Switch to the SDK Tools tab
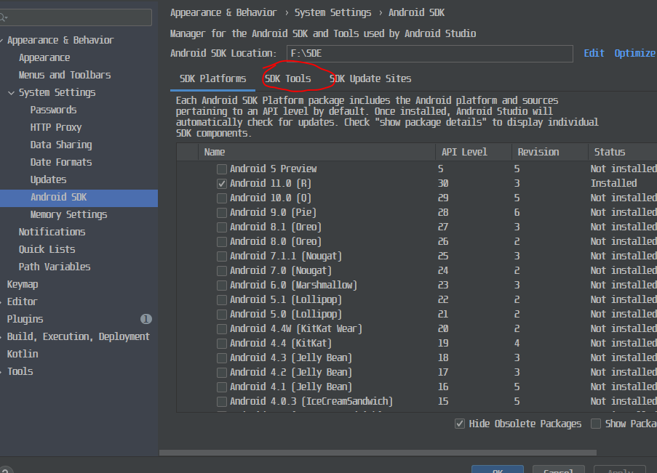This screenshot has height=473, width=657. click(x=288, y=78)
